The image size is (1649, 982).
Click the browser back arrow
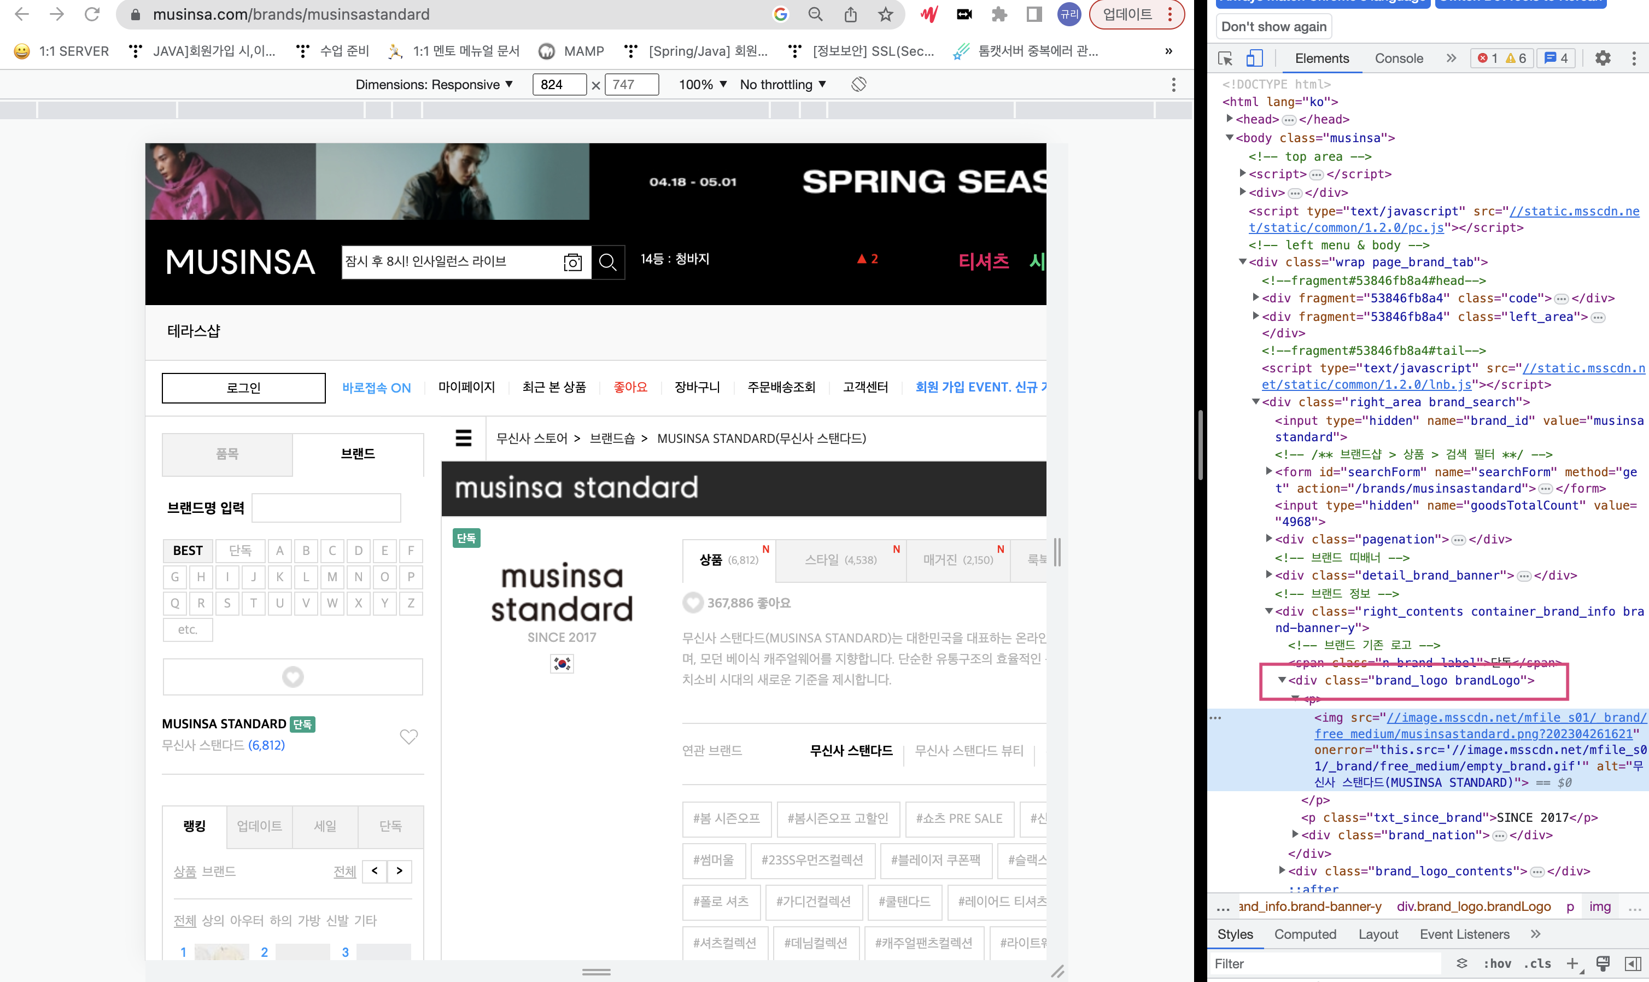[22, 14]
